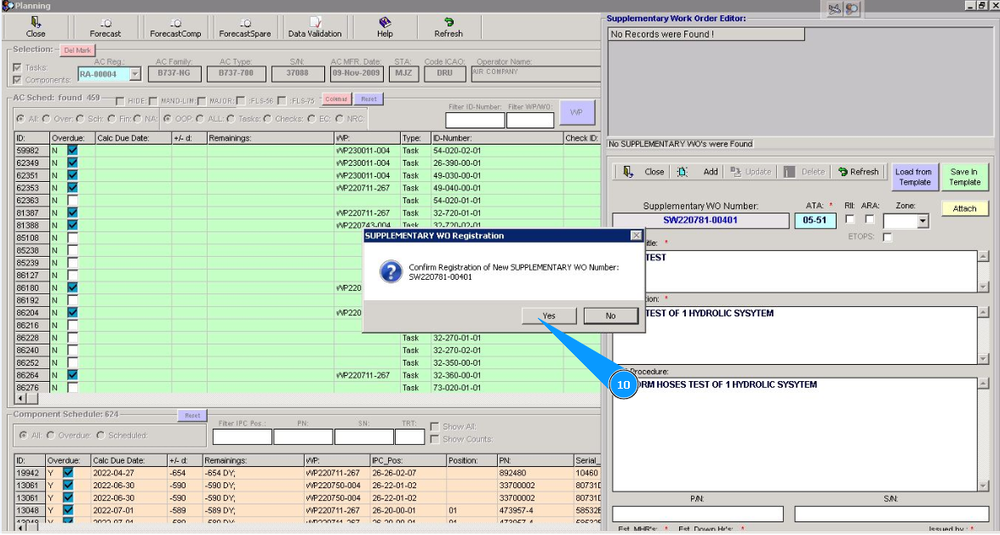Check the RII checkbox
1000x535 pixels.
[x=849, y=219]
